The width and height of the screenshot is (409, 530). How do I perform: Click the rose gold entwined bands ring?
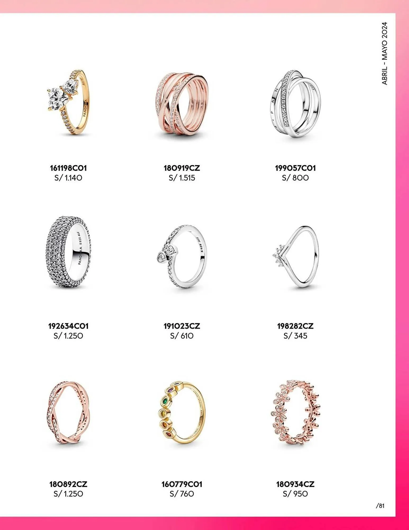(x=182, y=104)
